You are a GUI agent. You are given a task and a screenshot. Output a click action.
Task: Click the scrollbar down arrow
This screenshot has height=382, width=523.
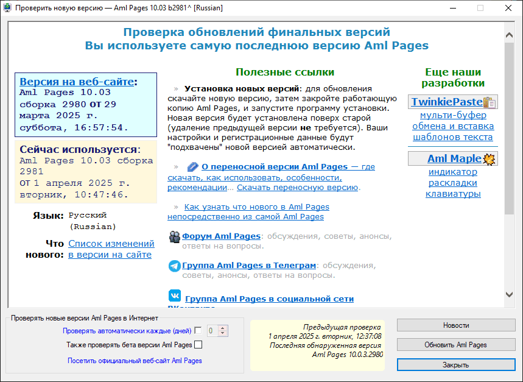click(509, 294)
